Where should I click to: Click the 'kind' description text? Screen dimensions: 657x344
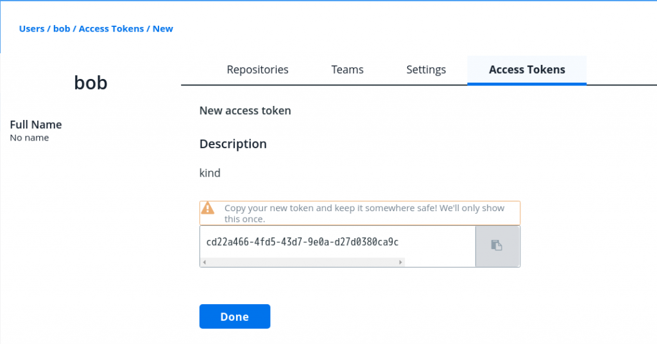(x=210, y=173)
